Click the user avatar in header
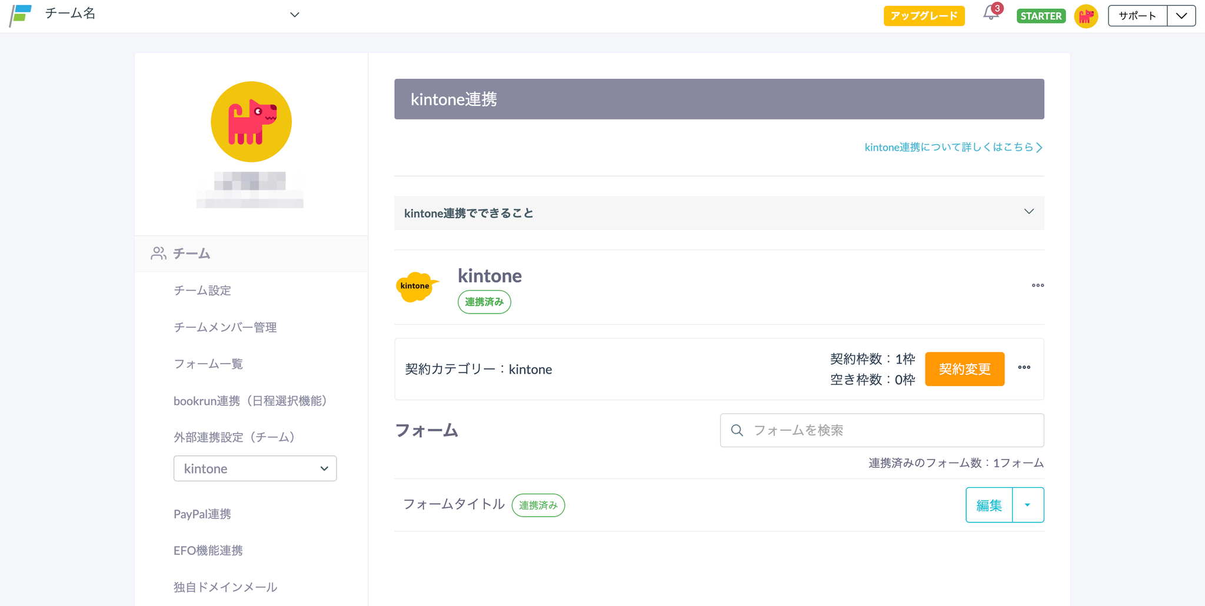 (1086, 16)
